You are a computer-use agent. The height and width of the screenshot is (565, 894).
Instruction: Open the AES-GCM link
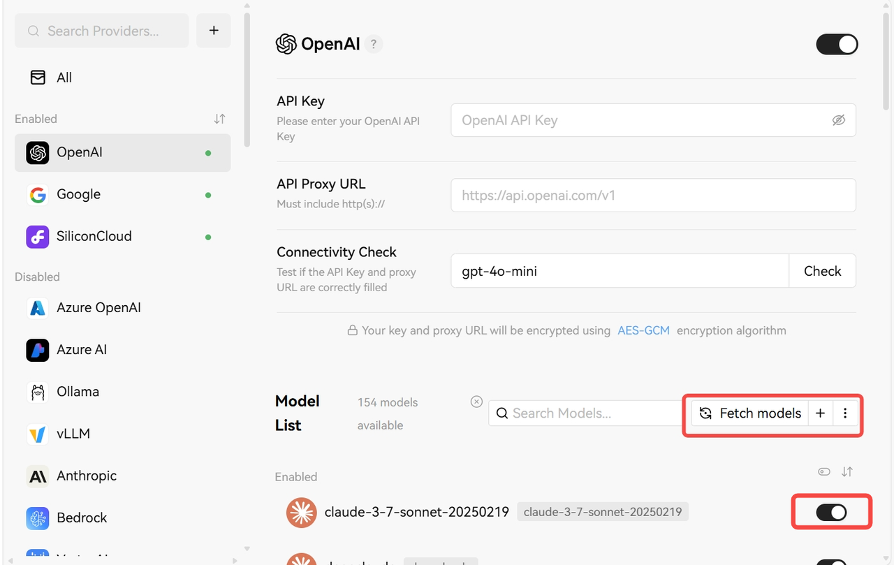[643, 330]
